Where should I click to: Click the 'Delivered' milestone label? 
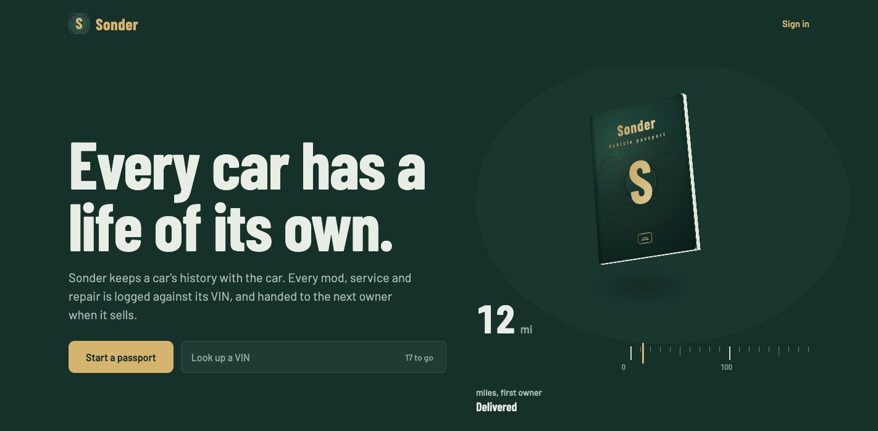click(496, 407)
